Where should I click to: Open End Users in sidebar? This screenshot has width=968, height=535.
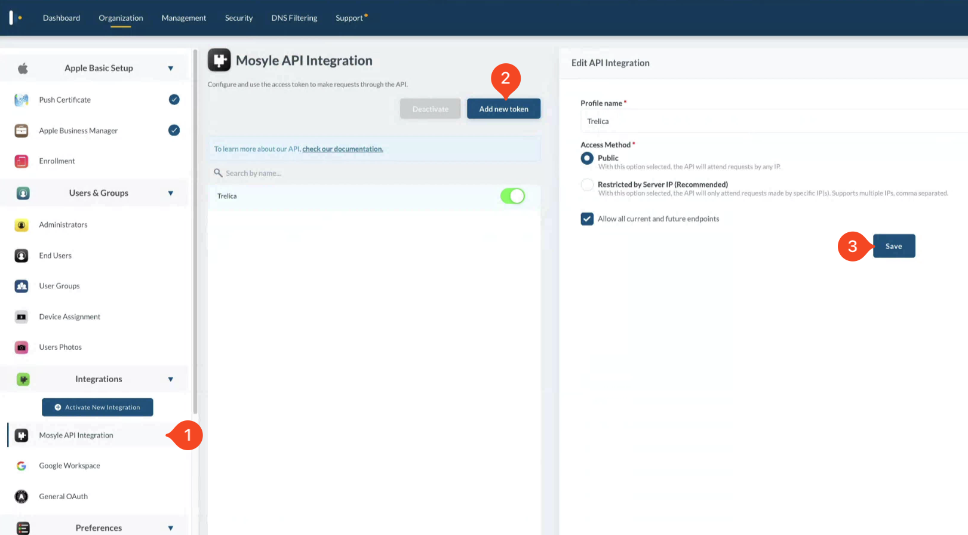click(56, 256)
